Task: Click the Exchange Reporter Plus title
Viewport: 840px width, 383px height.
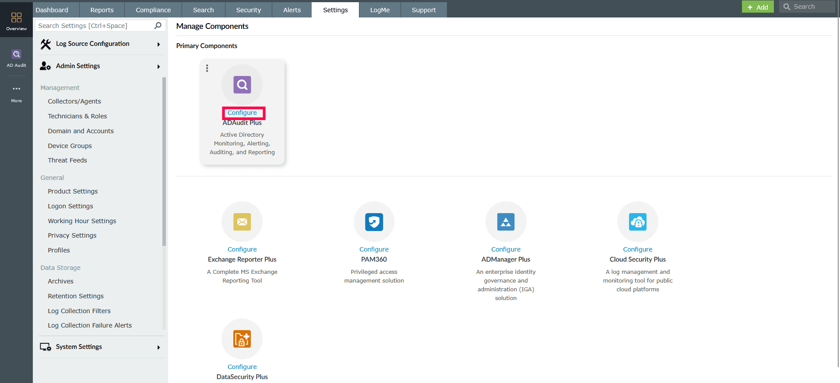Action: point(242,259)
